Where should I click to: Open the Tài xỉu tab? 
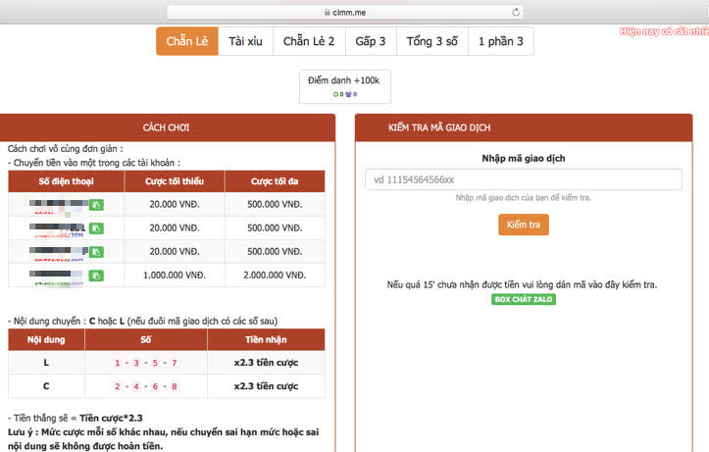point(245,41)
